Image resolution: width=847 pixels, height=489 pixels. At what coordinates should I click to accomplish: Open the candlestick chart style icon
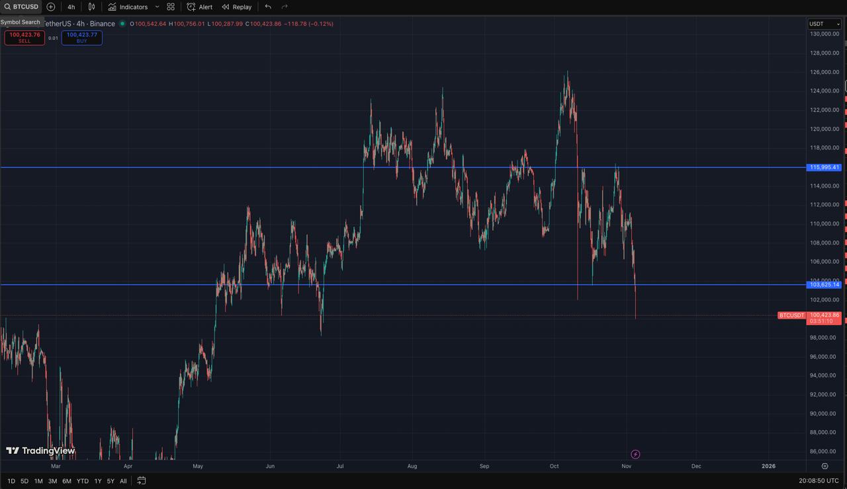[x=92, y=7]
